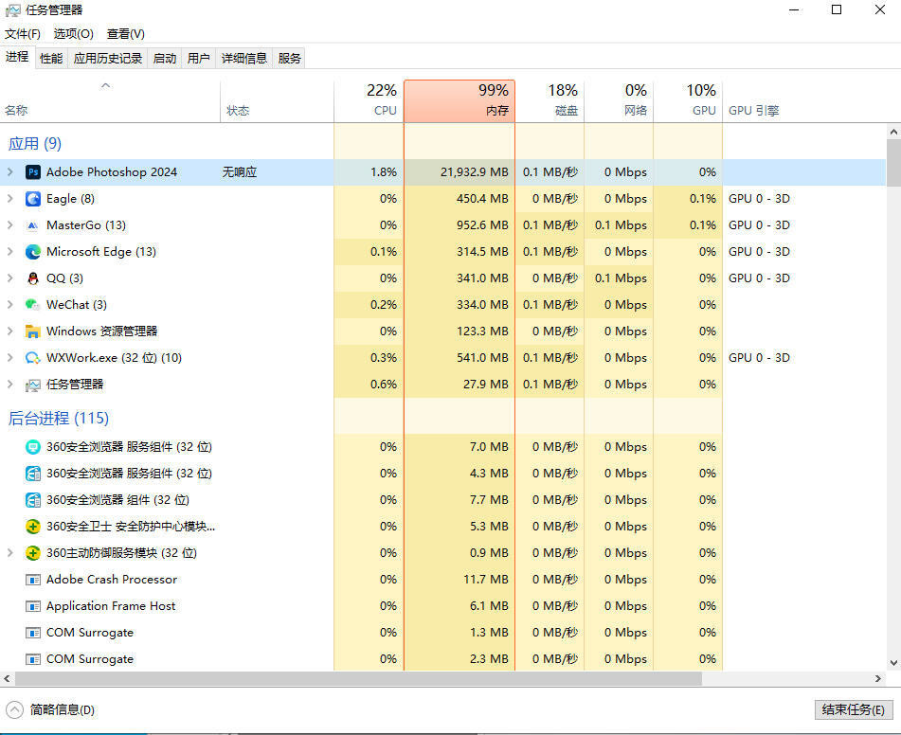Sort by the 网络 column header
The image size is (901, 735).
click(x=619, y=101)
